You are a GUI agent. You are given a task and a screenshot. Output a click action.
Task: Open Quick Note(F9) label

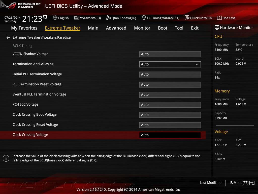[x=201, y=18]
